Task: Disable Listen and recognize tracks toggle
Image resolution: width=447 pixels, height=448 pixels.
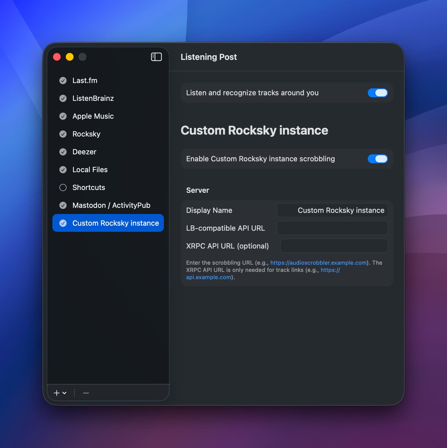Action: point(377,93)
